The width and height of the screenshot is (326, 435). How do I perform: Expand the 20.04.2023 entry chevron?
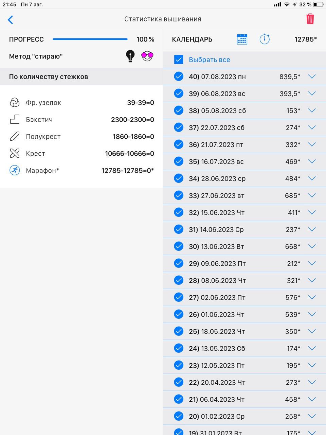pyautogui.click(x=312, y=382)
